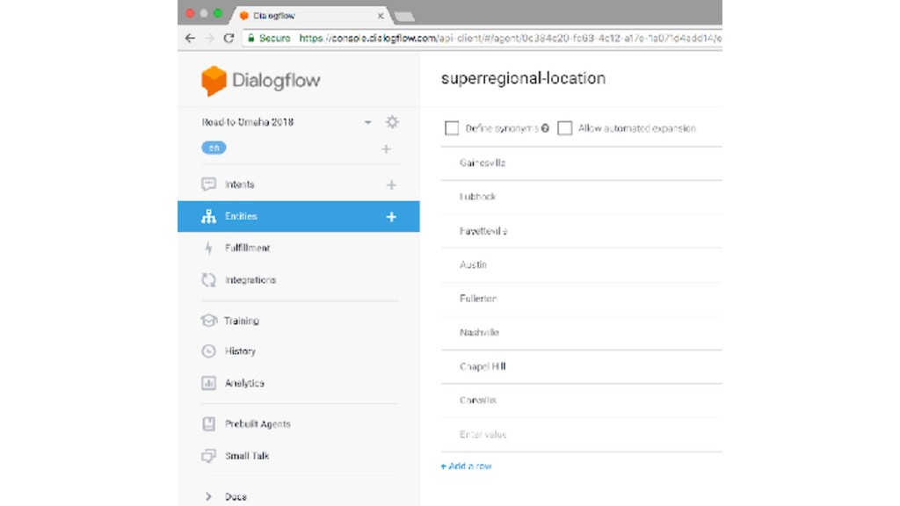Viewport: 900px width, 506px height.
Task: Click the Enter value input field
Action: [582, 435]
